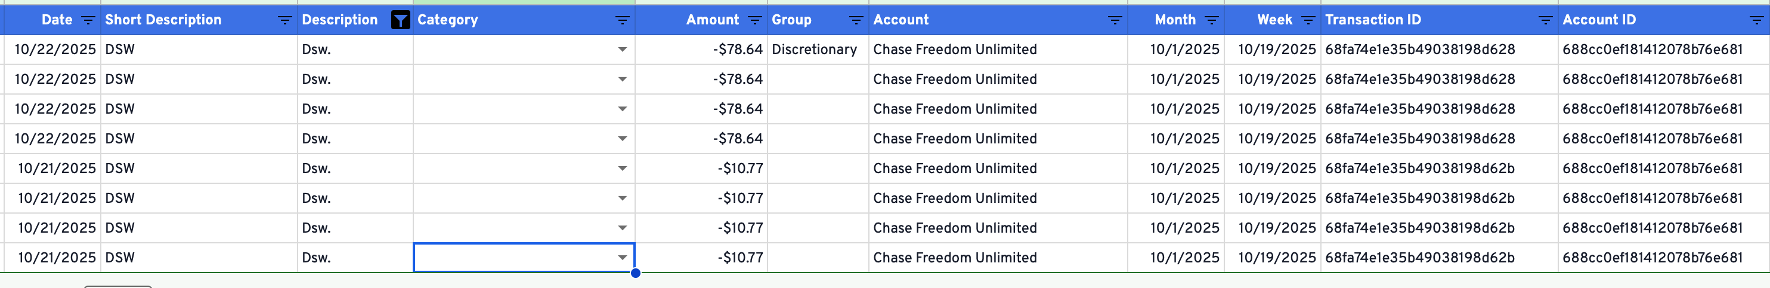Open the Week column filter icon

(x=1308, y=21)
